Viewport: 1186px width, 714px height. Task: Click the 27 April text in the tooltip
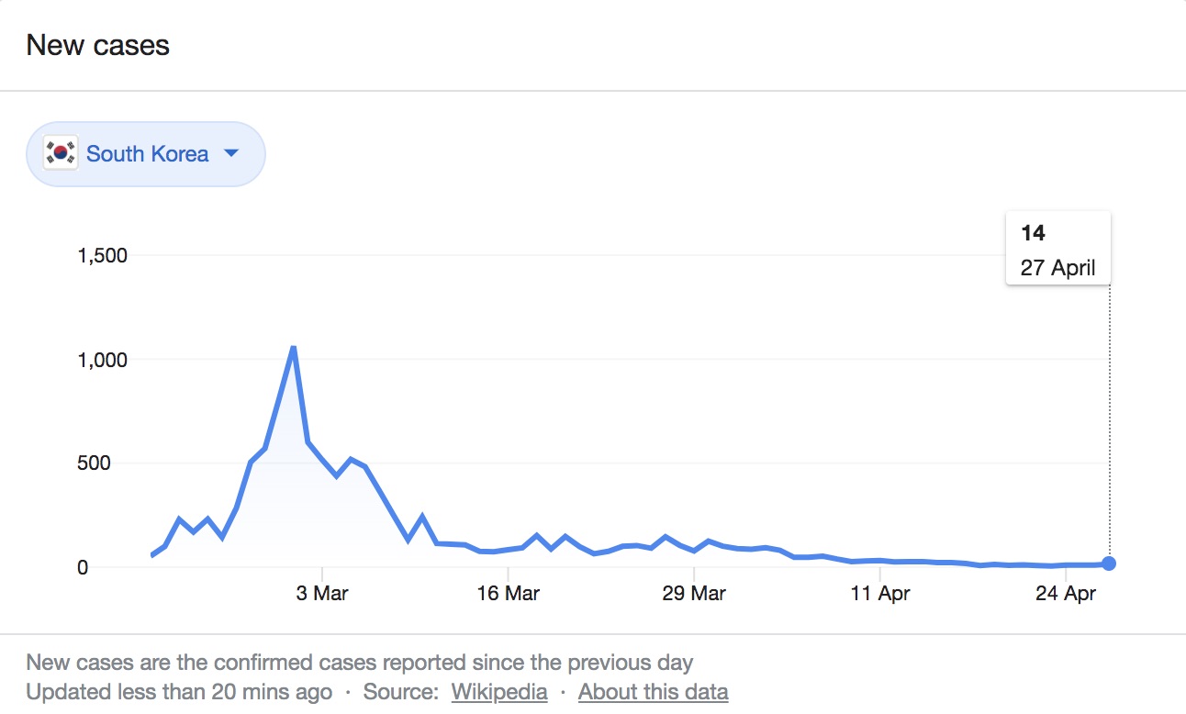[1057, 270]
